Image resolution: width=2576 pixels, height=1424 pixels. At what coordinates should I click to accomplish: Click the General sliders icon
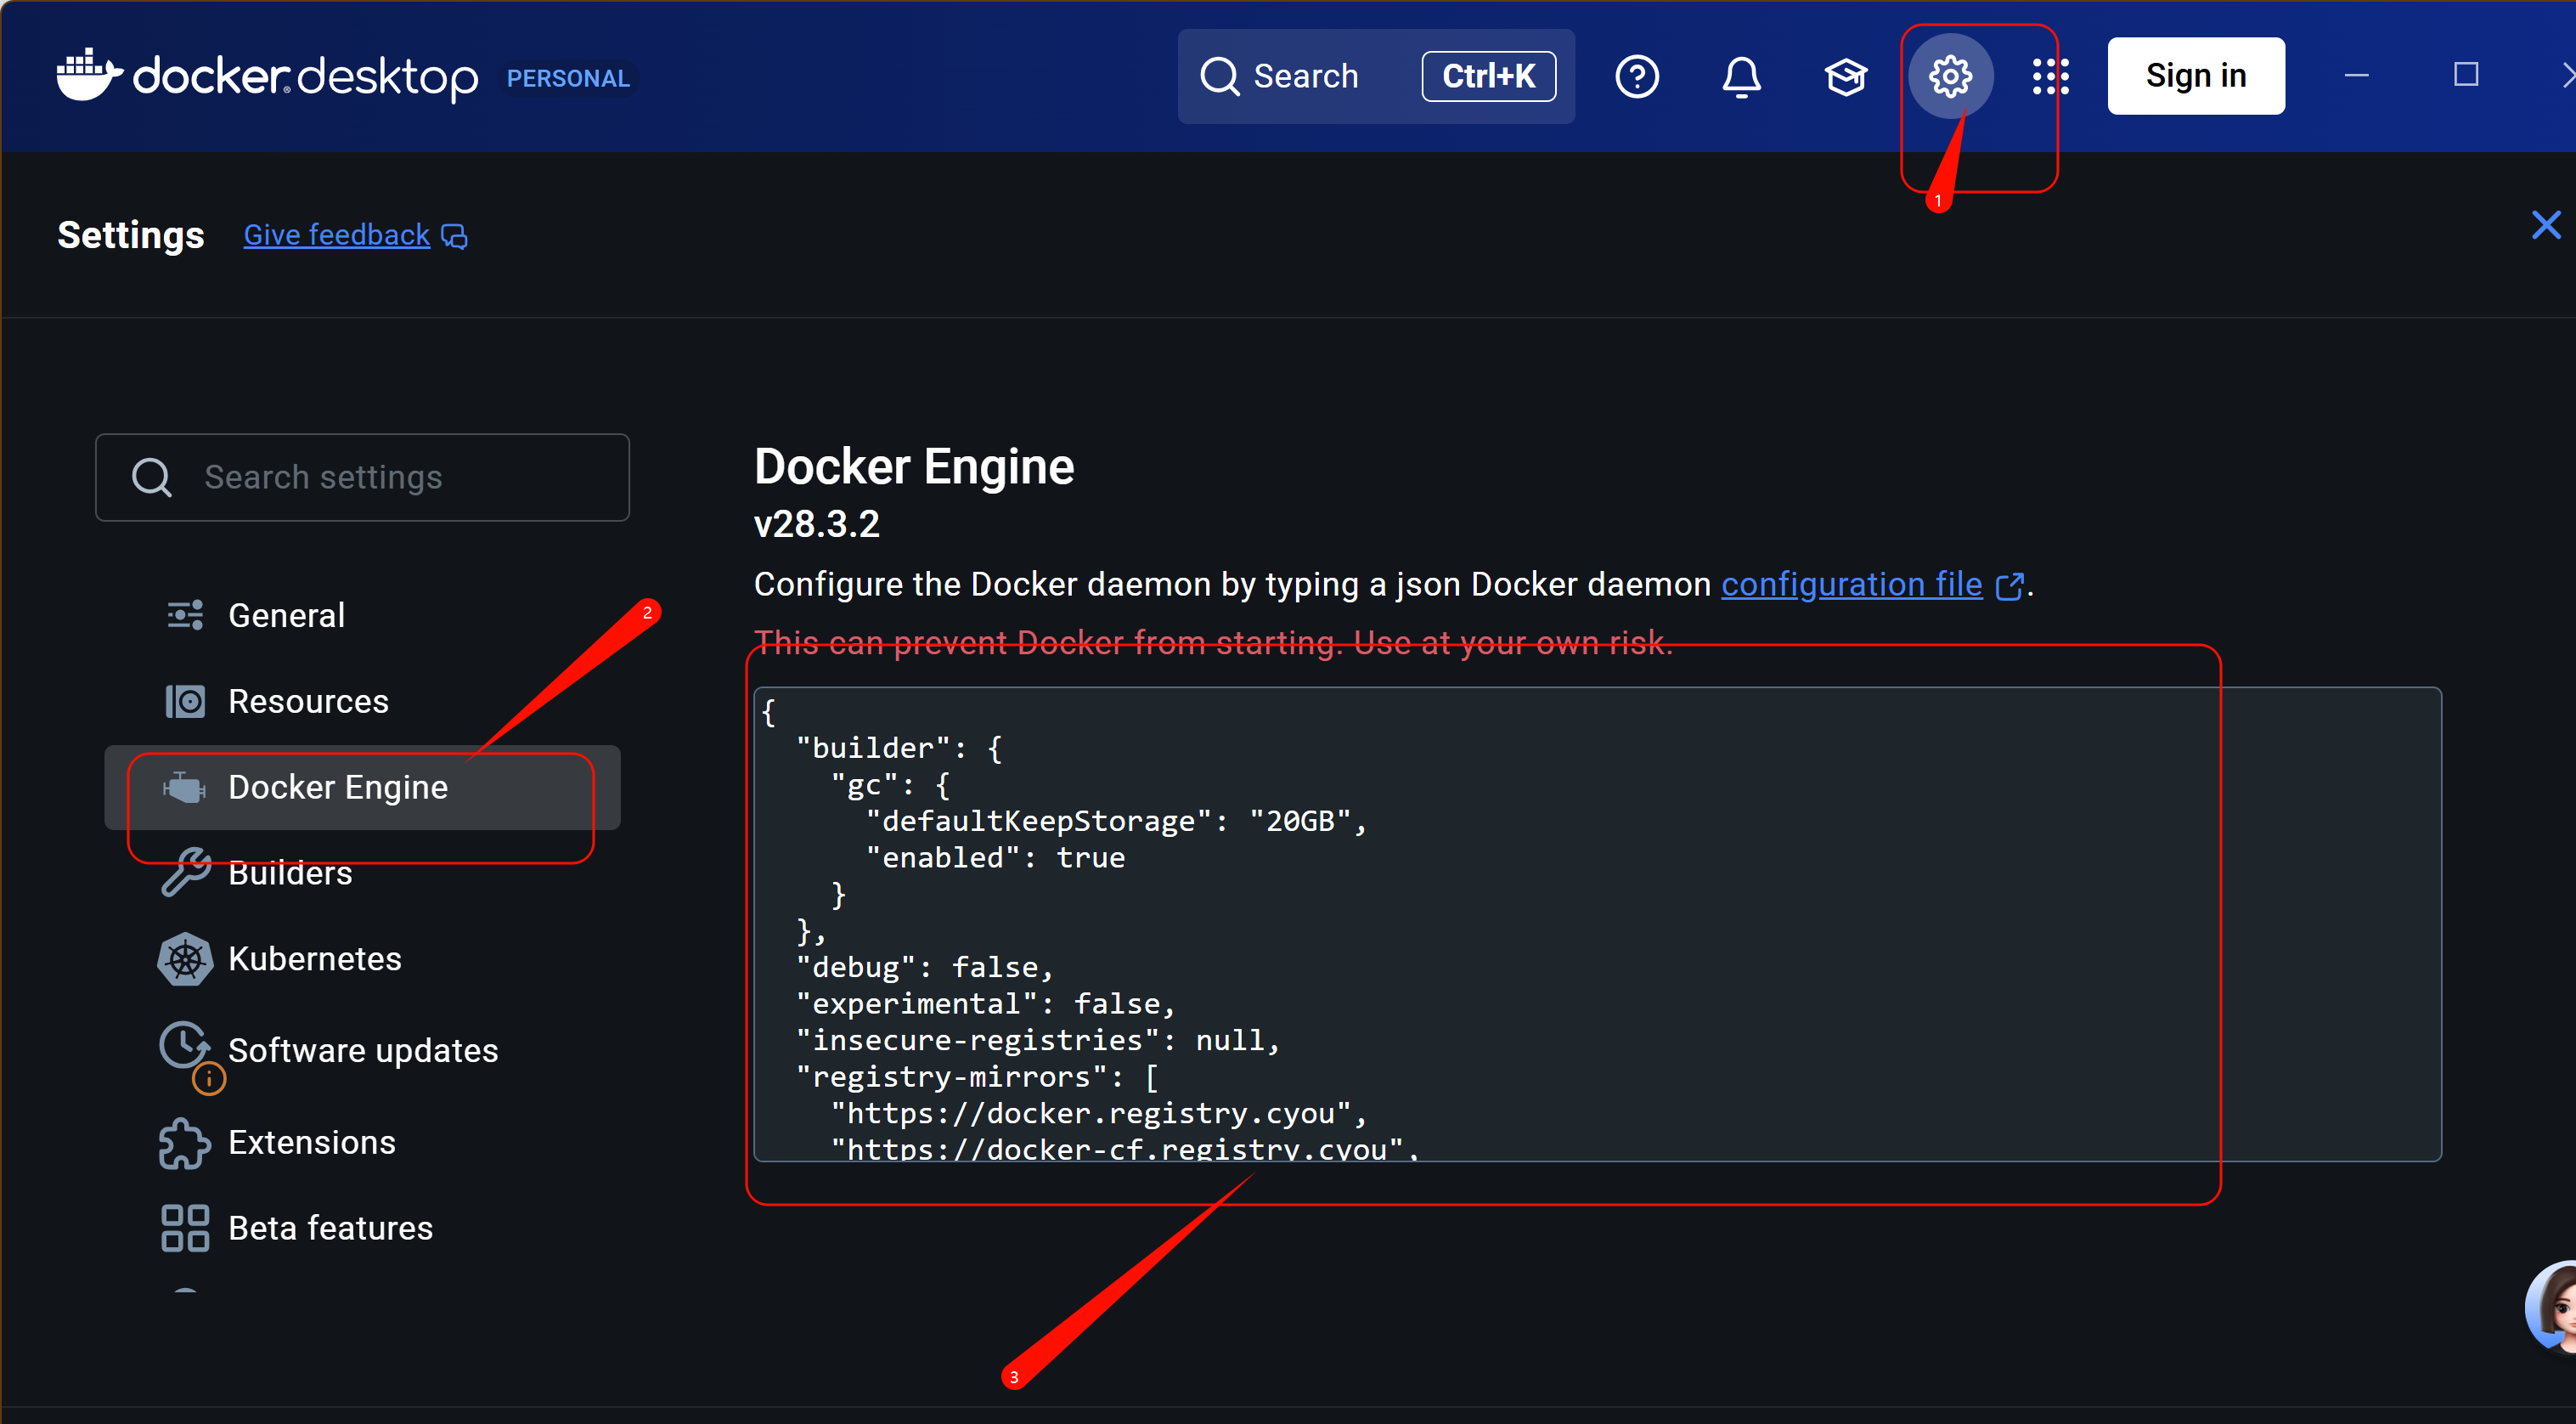click(185, 614)
